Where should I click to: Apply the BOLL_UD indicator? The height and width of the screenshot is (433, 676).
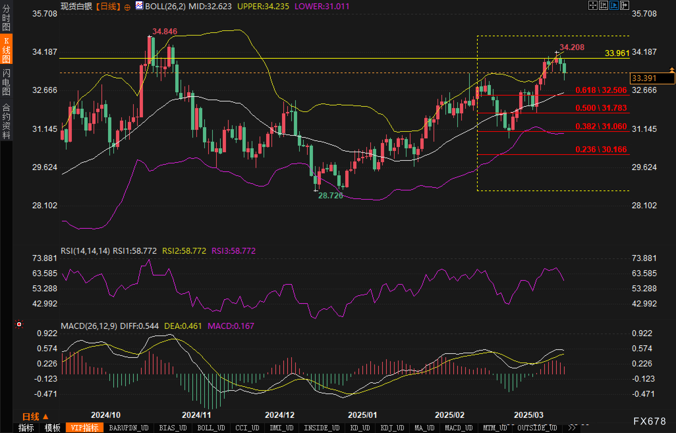(x=211, y=428)
